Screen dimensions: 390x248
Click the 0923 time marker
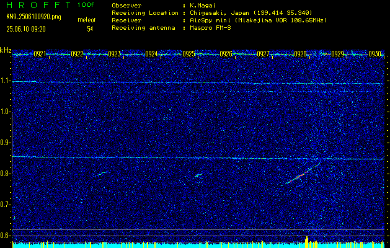(114, 54)
